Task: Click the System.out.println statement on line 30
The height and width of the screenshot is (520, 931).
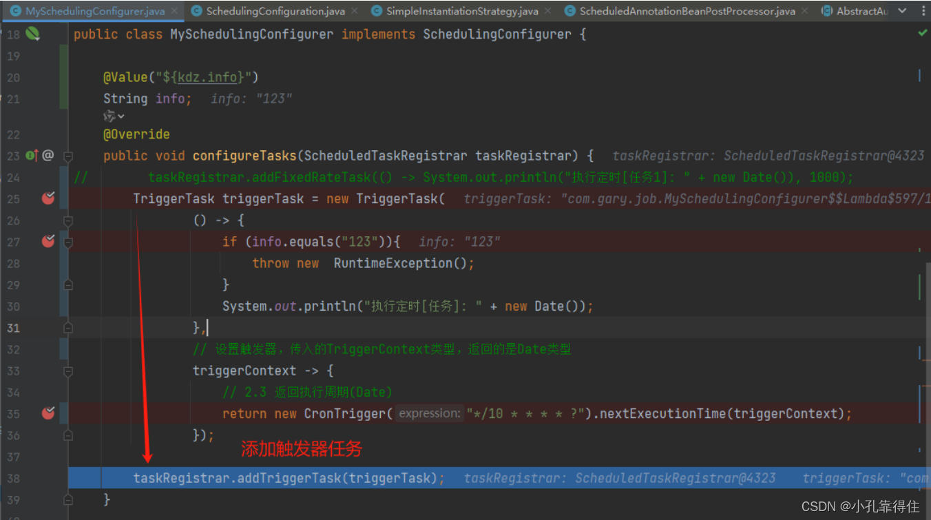Action: [408, 306]
